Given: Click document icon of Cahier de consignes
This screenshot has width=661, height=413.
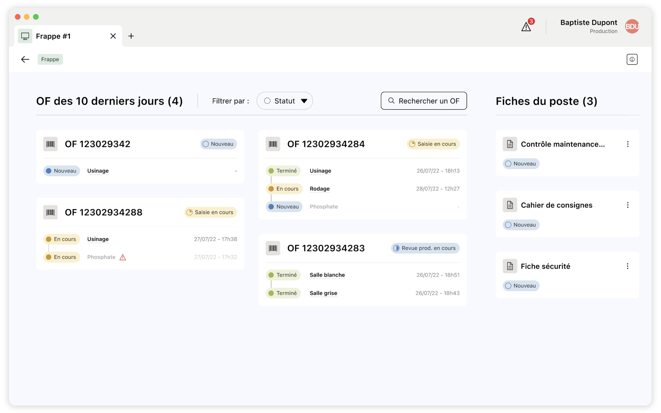Looking at the screenshot, I should [510, 205].
